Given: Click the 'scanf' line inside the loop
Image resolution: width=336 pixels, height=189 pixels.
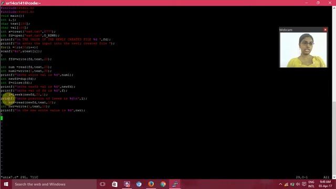Looking at the screenshot, I should 21,51.
